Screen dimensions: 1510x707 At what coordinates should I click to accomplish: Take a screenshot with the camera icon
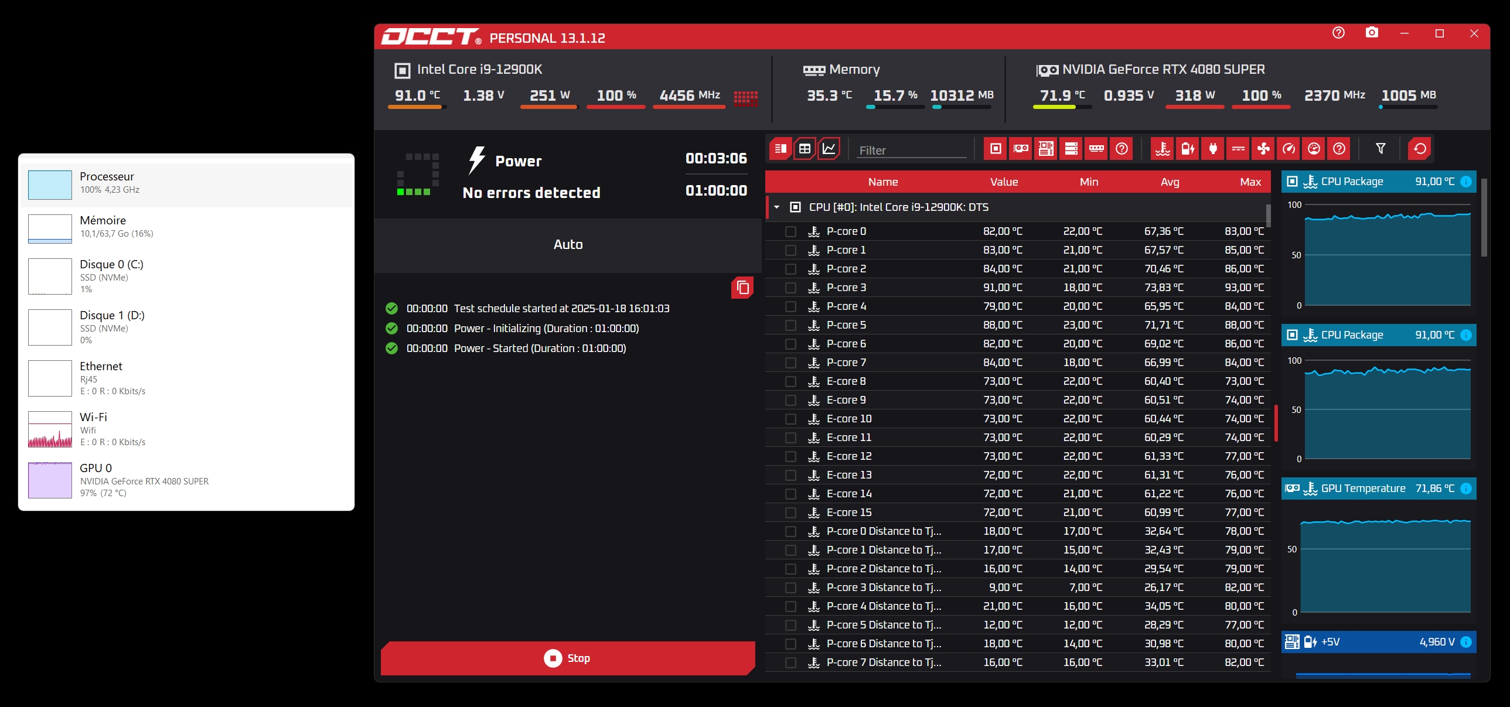[x=1372, y=33]
